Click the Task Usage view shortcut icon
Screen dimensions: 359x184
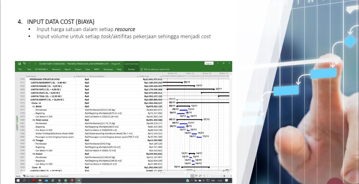point(196,176)
